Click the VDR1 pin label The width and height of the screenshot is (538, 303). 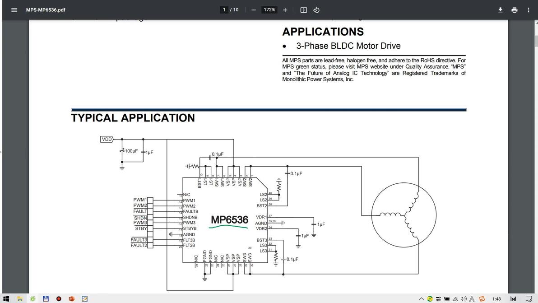[261, 217]
